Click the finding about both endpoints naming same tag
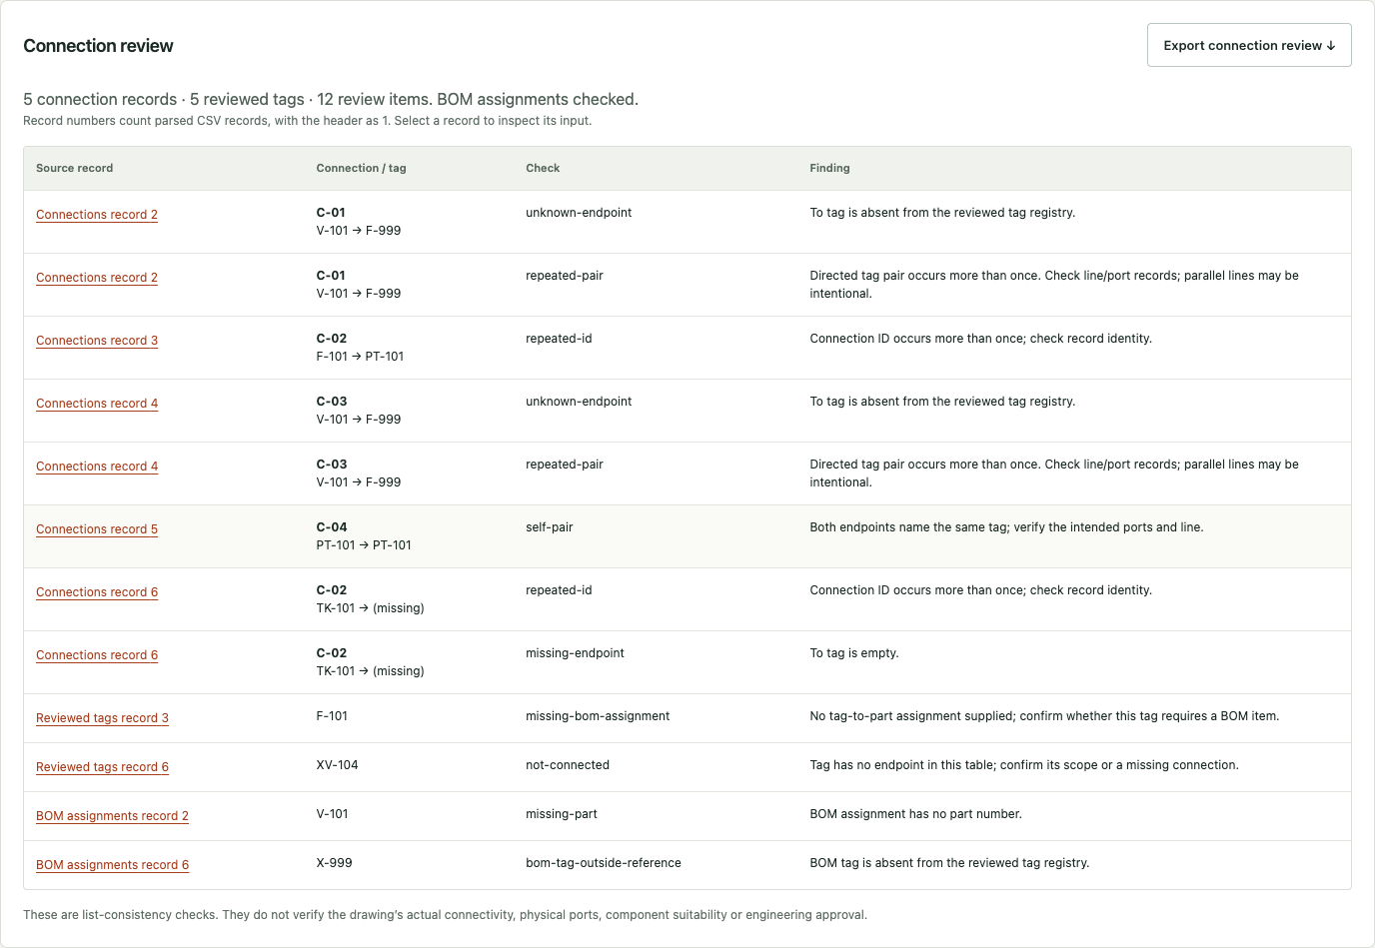The height and width of the screenshot is (948, 1375). click(x=1006, y=527)
